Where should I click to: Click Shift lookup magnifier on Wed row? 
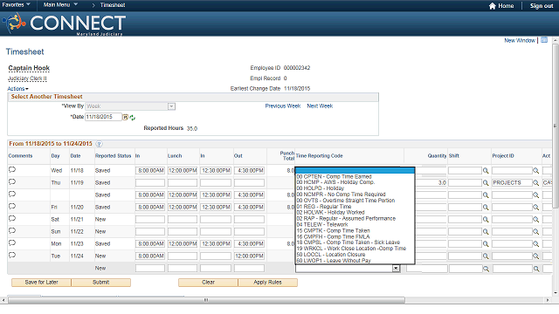(486, 171)
